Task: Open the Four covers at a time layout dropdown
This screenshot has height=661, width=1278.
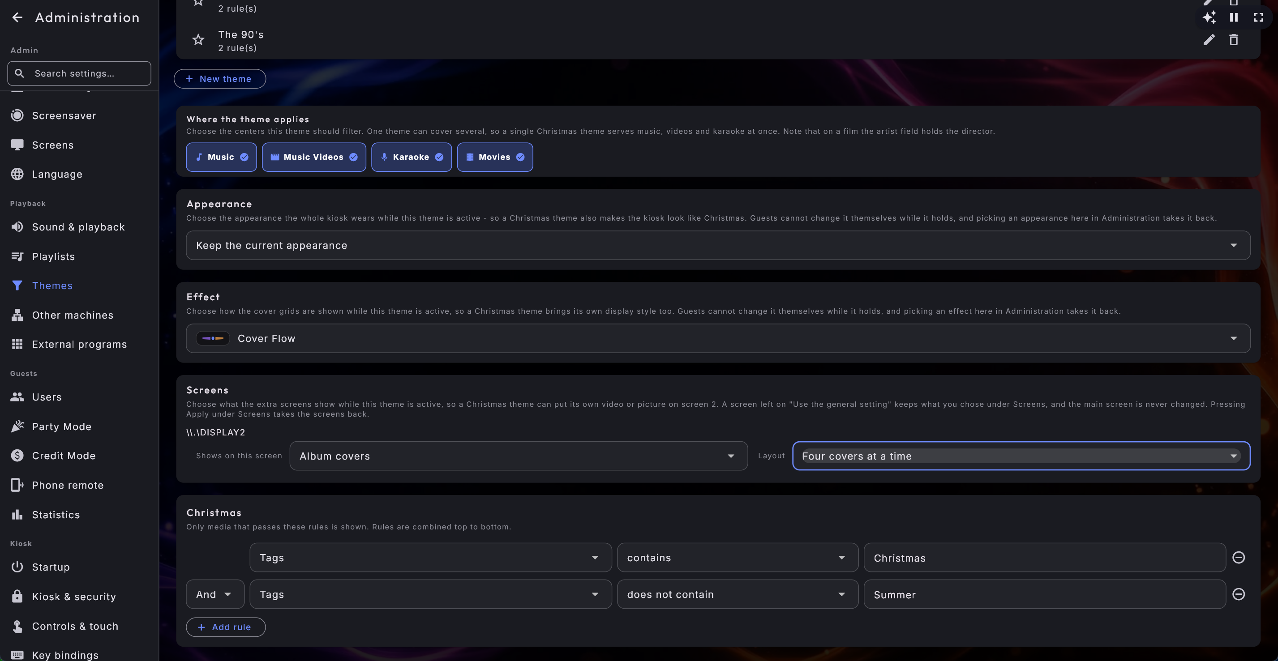Action: click(1021, 456)
